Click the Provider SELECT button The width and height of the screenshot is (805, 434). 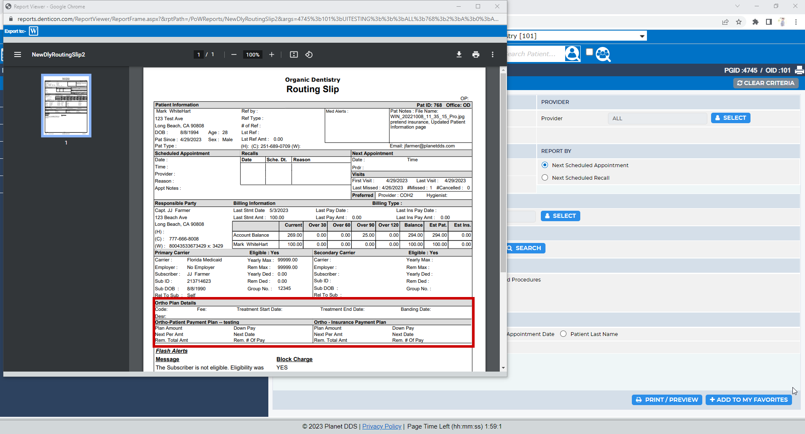tap(730, 118)
